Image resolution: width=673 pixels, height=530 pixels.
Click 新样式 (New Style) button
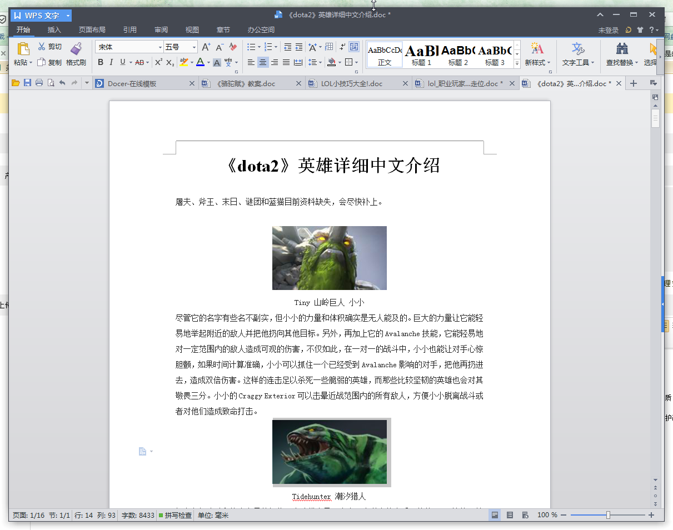click(537, 54)
